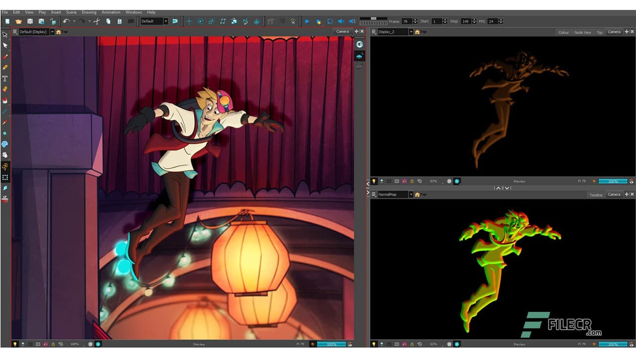This screenshot has width=636, height=357.
Task: Open the Animation menu
Action: (x=110, y=12)
